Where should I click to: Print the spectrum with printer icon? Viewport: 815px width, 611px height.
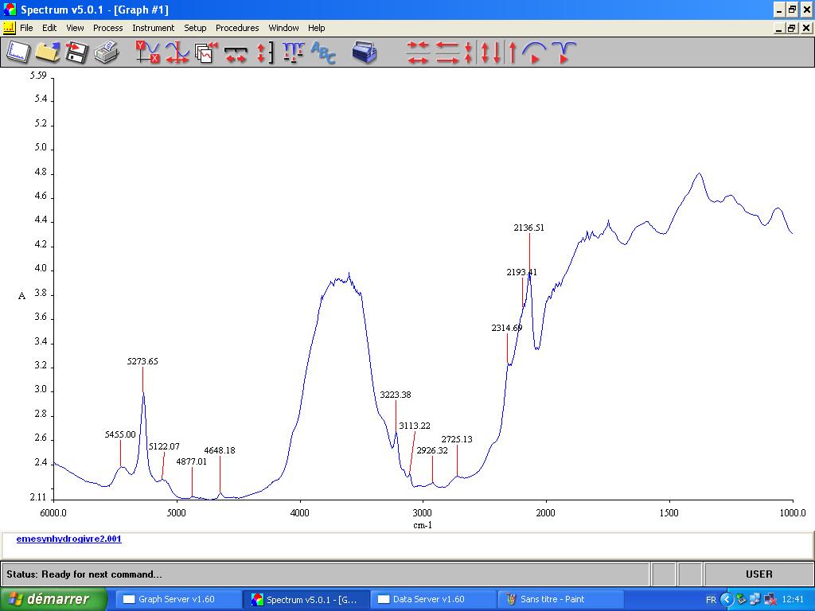pos(106,53)
